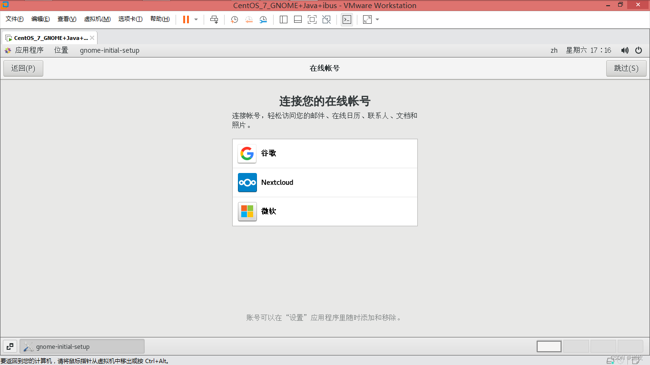The image size is (650, 365).
Task: Open the 编辑(E) menu
Action: click(40, 19)
